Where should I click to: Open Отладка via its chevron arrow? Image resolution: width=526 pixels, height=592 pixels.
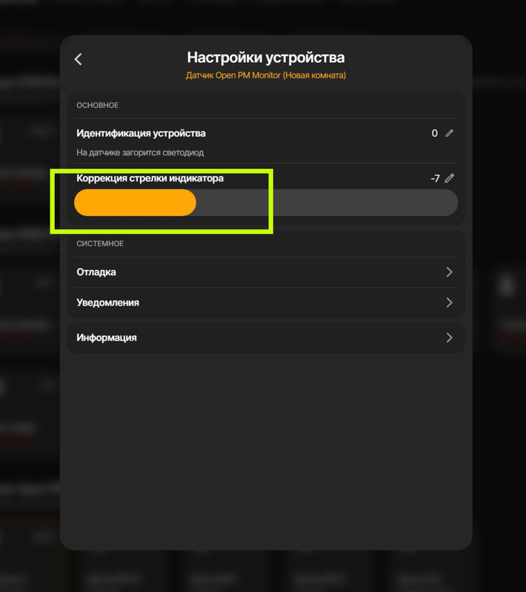tap(449, 272)
